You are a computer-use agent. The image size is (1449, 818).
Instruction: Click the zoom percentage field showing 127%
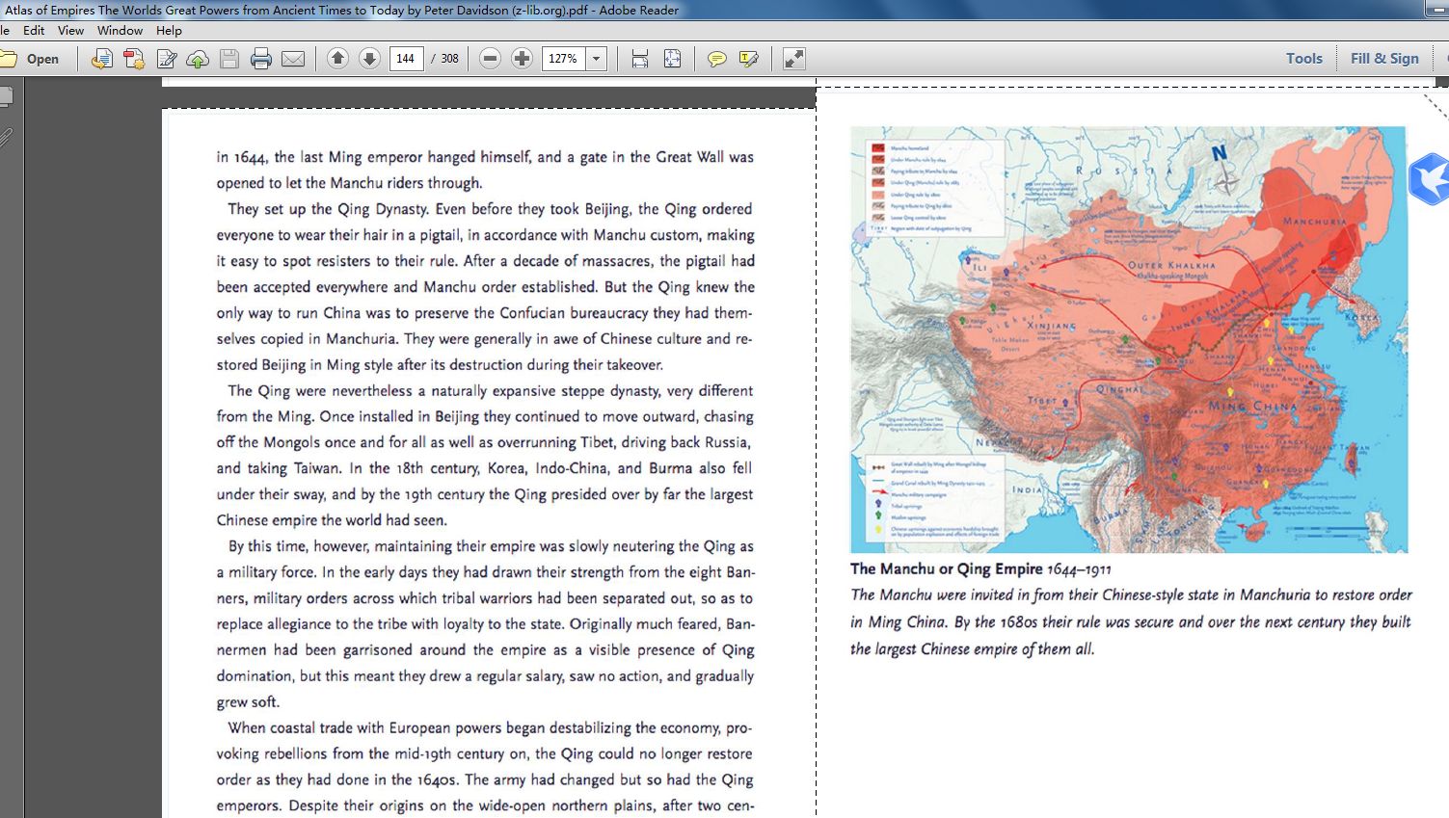pos(564,59)
